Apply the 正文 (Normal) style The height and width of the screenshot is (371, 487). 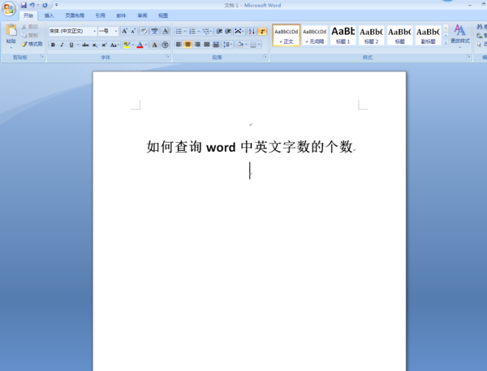pos(287,35)
